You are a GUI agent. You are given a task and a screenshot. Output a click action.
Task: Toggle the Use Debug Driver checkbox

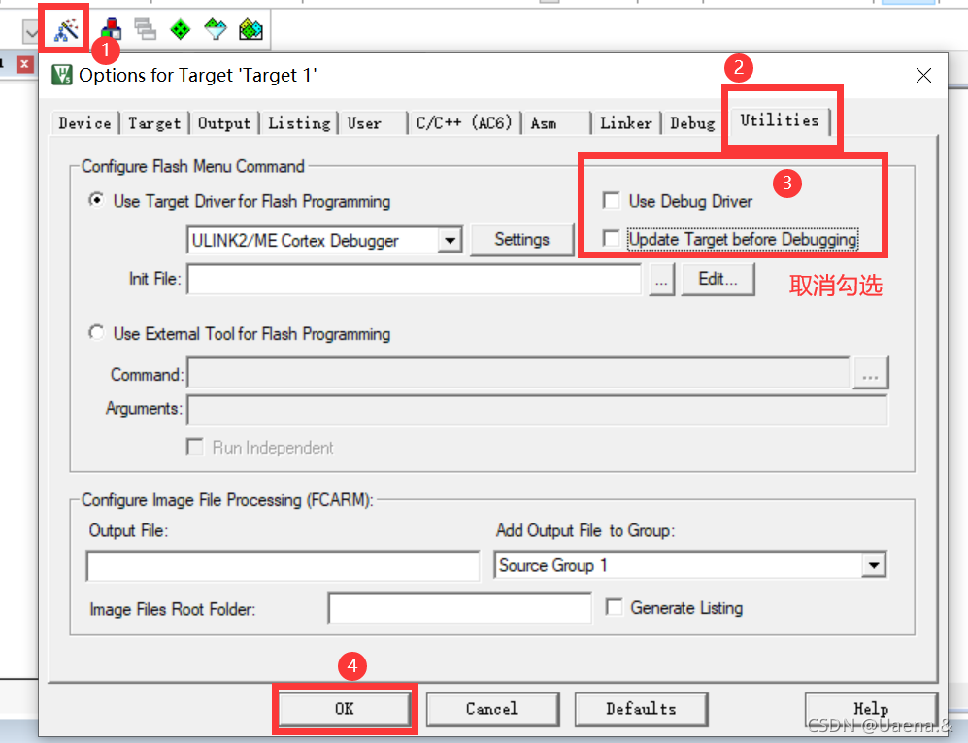click(611, 201)
